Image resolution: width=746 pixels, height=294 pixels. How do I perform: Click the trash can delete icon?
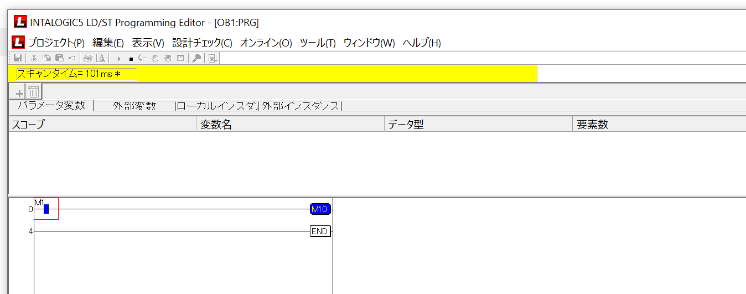(x=34, y=92)
